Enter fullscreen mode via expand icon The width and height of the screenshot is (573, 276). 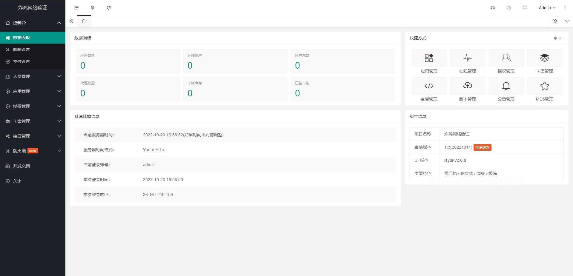point(525,8)
